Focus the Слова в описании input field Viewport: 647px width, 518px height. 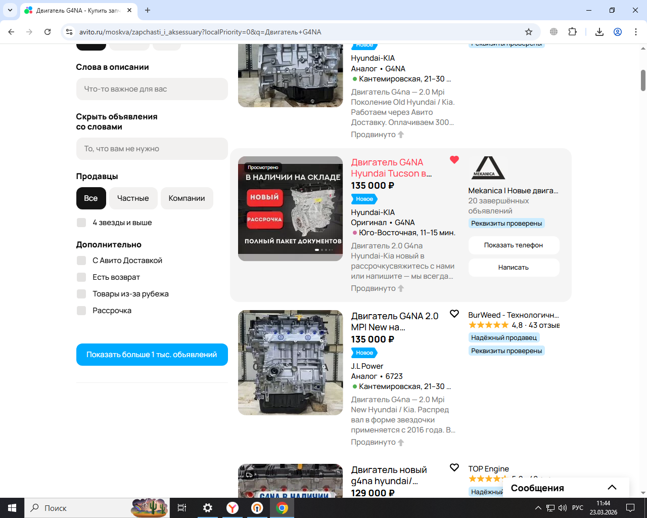(x=152, y=89)
